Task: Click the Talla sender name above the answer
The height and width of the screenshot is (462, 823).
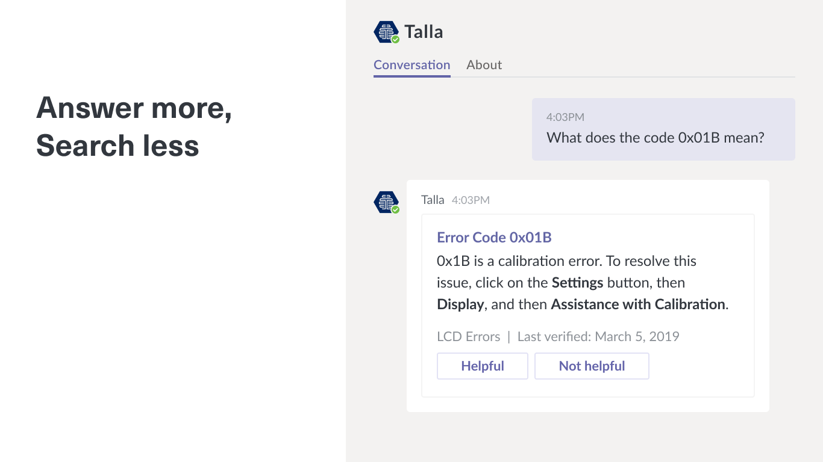Action: point(433,200)
